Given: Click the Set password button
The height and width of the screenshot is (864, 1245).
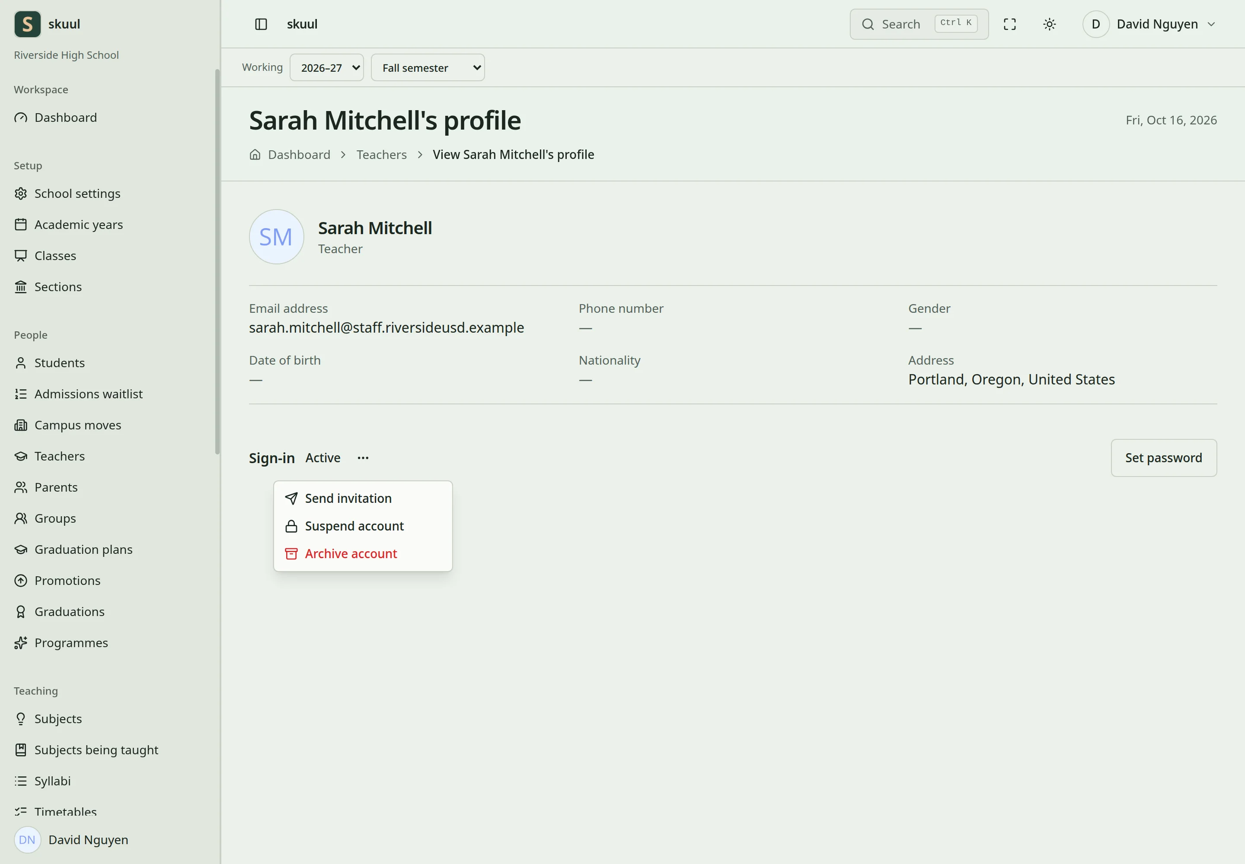Looking at the screenshot, I should (1164, 458).
